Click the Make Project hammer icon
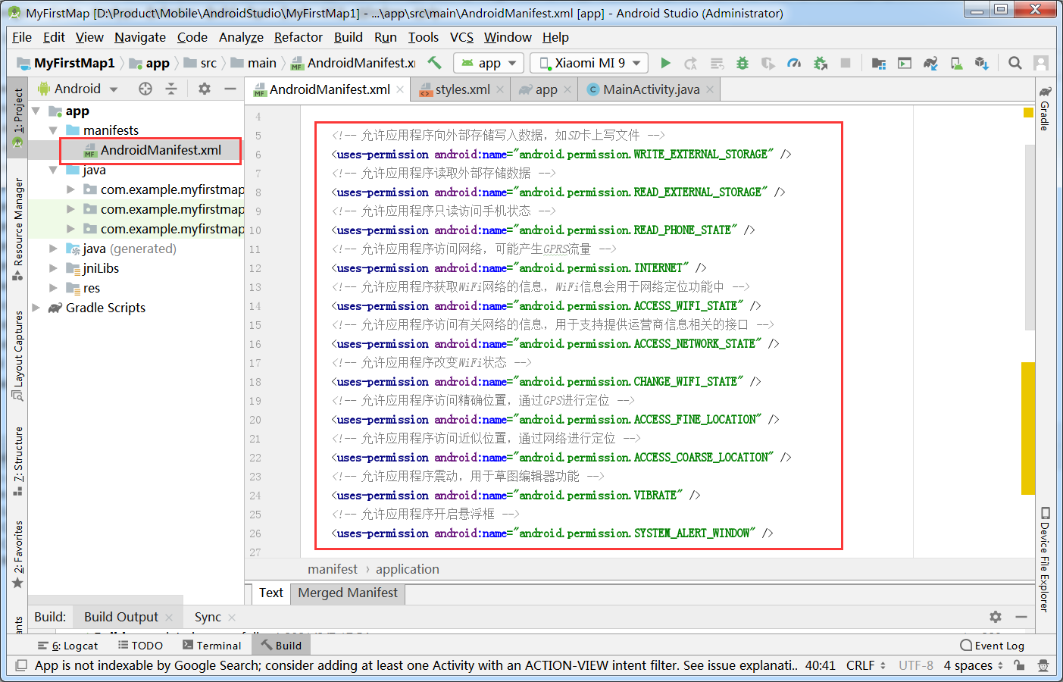Screen dimensions: 1063x682 434,63
